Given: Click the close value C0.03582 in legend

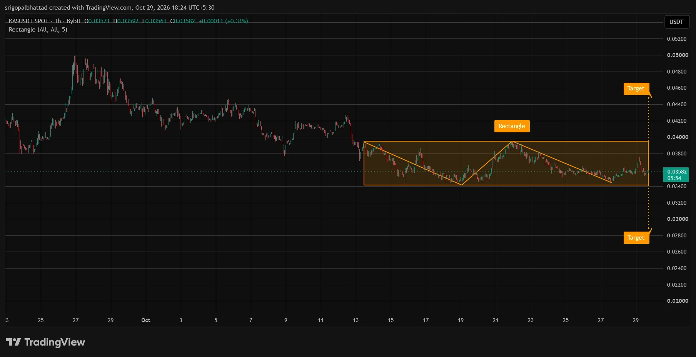Looking at the screenshot, I should tap(182, 21).
